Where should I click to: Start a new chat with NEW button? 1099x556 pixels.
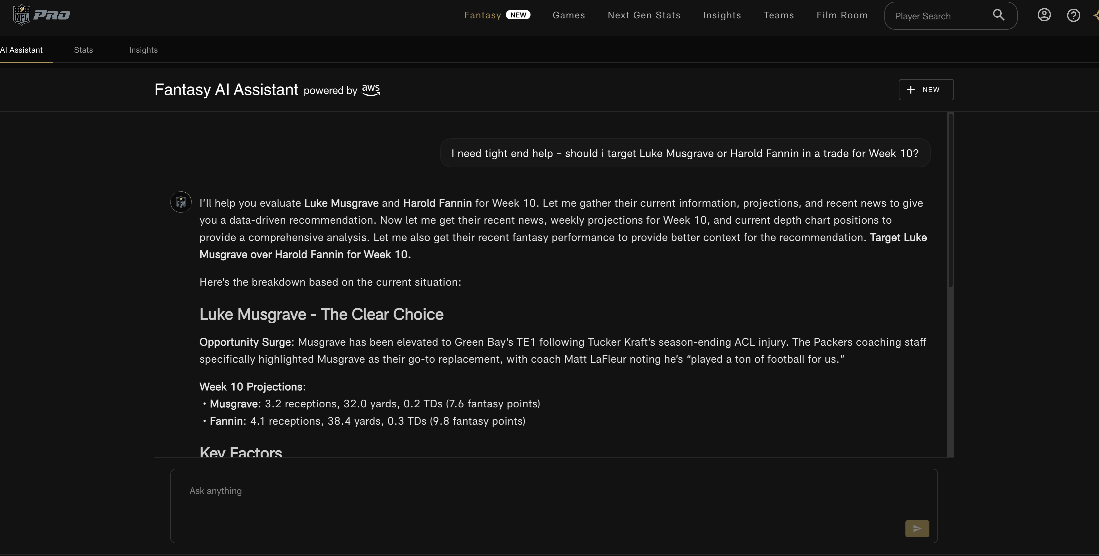tap(926, 90)
